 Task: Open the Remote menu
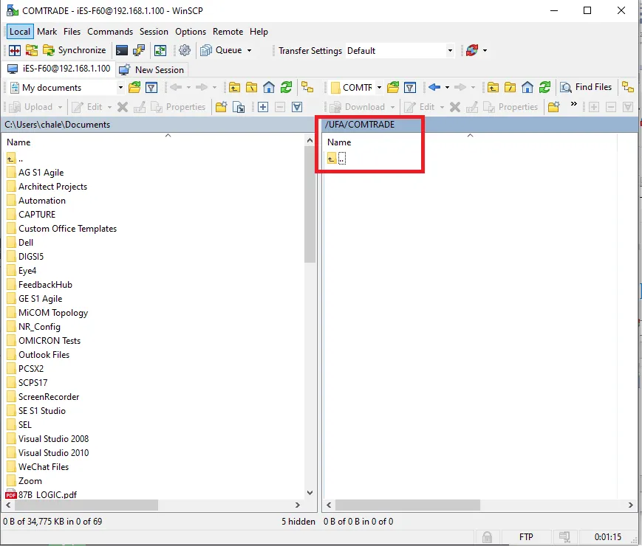coord(228,32)
